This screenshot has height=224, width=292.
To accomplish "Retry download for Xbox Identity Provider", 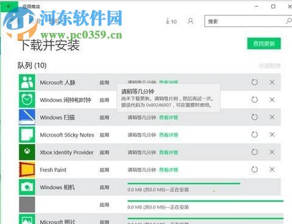I will pyautogui.click(x=255, y=152).
